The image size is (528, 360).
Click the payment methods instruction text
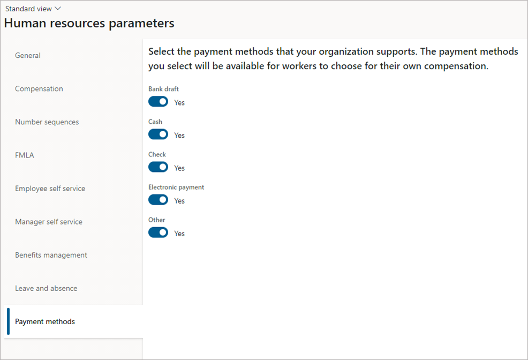pos(332,58)
